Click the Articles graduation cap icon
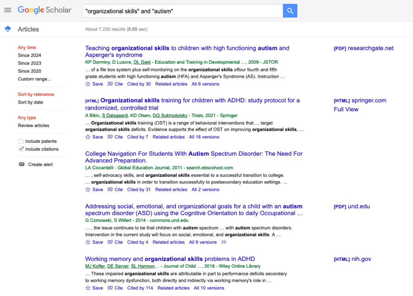Image resolution: width=413 pixels, height=296 pixels. pos(8,29)
